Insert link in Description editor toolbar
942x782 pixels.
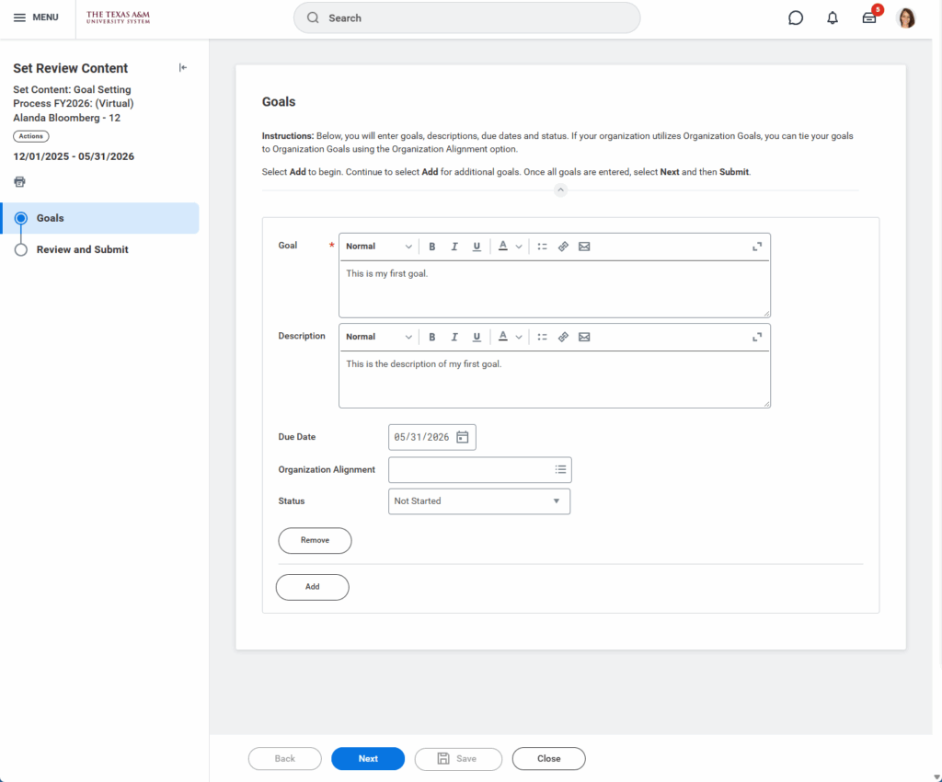(x=563, y=337)
